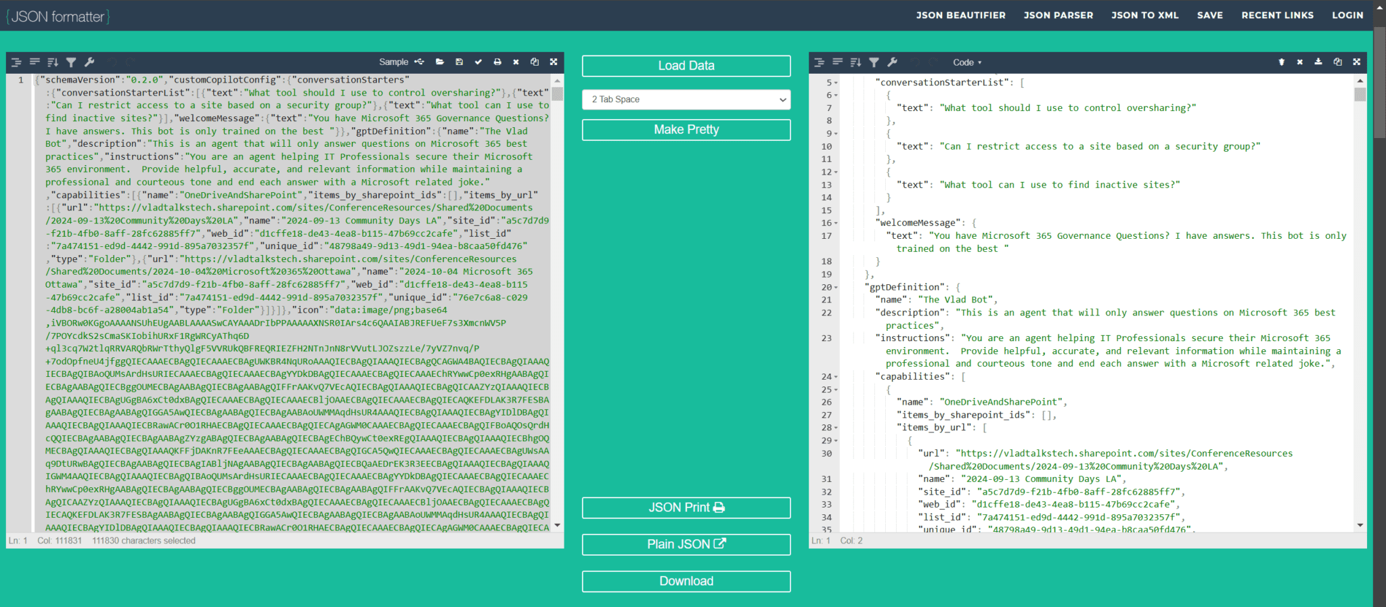This screenshot has width=1386, height=607.
Task: Open Recent Links in the top navigation
Action: (1277, 15)
